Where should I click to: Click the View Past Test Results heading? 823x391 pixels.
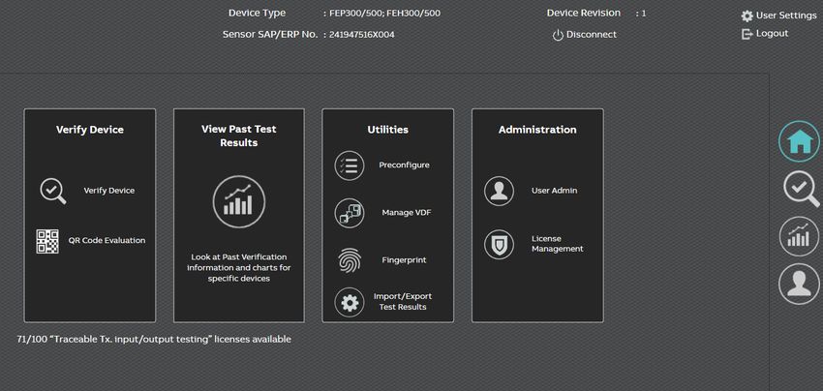coord(239,135)
